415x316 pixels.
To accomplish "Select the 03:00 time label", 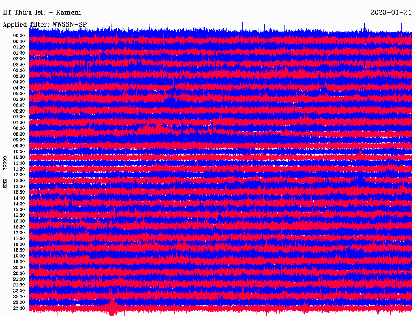I will point(19,70).
